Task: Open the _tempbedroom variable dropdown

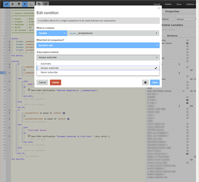Action: [x=113, y=33]
